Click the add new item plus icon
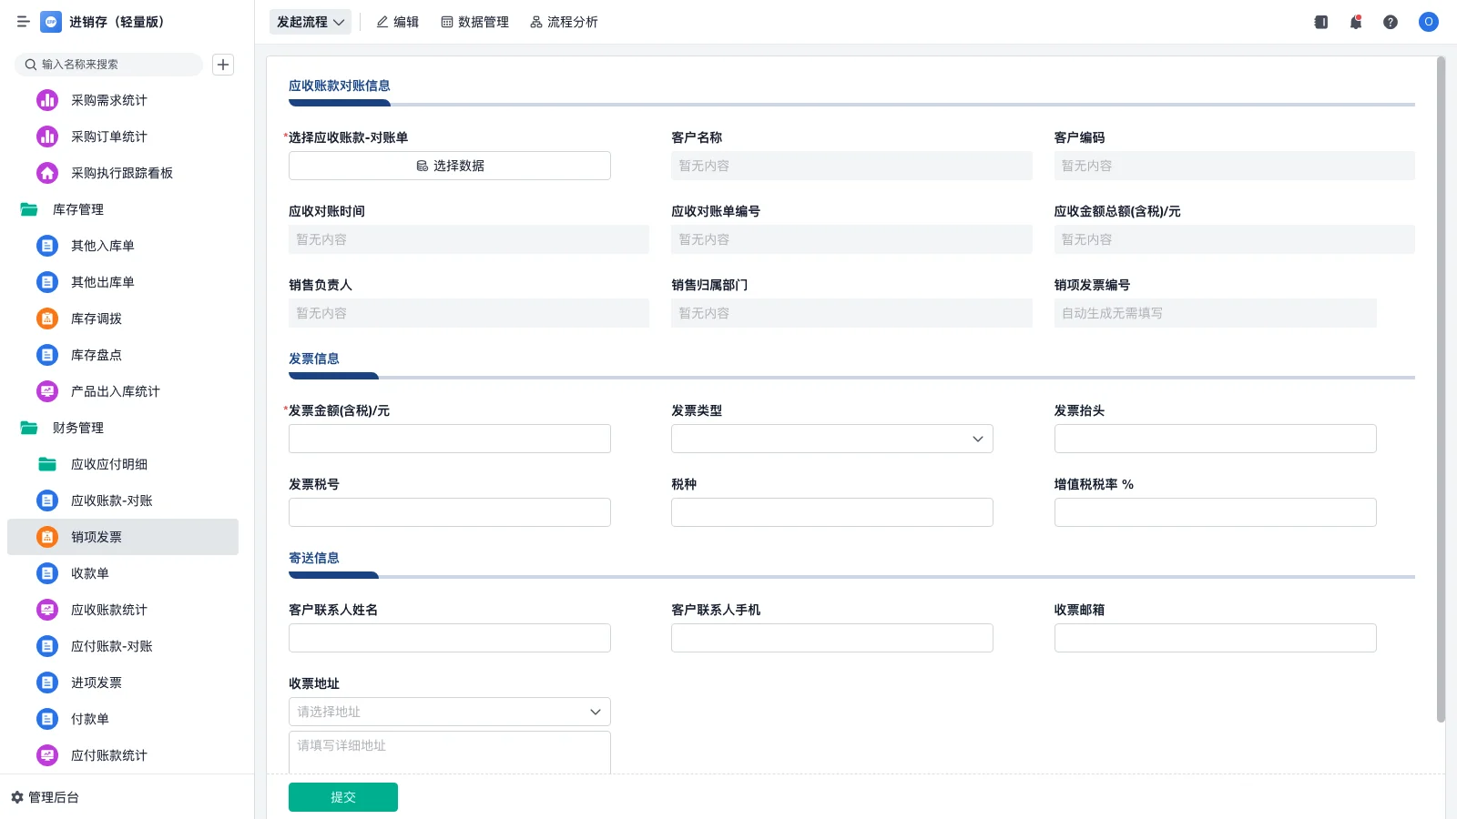Screen dimensions: 1457x819 223,65
